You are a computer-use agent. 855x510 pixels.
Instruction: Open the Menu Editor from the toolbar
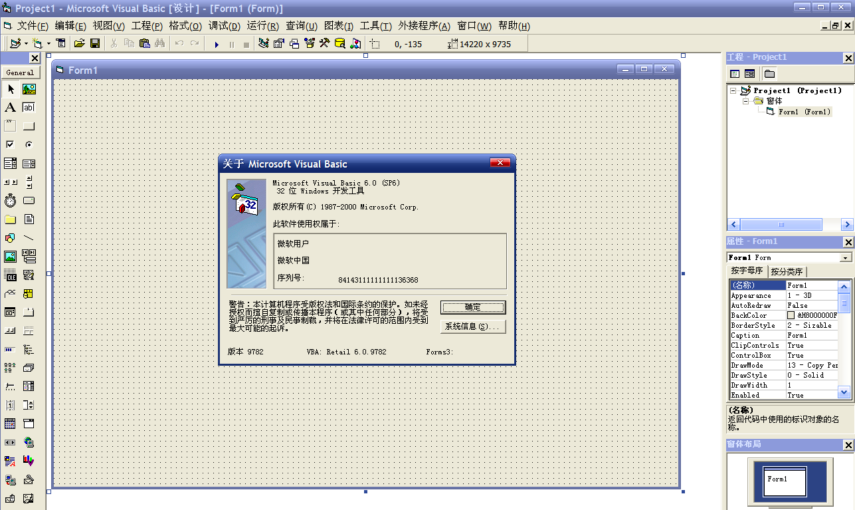pos(61,44)
